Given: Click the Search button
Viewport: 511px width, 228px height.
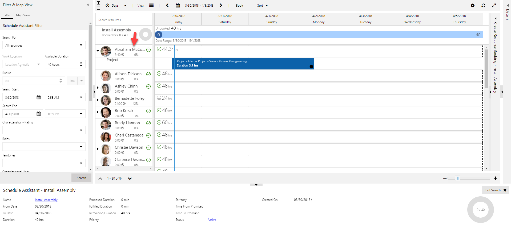Looking at the screenshot, I should click(81, 178).
